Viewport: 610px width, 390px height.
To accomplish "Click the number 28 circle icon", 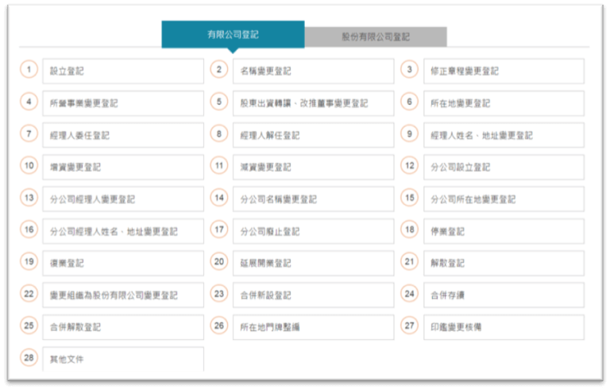I will pos(29,358).
